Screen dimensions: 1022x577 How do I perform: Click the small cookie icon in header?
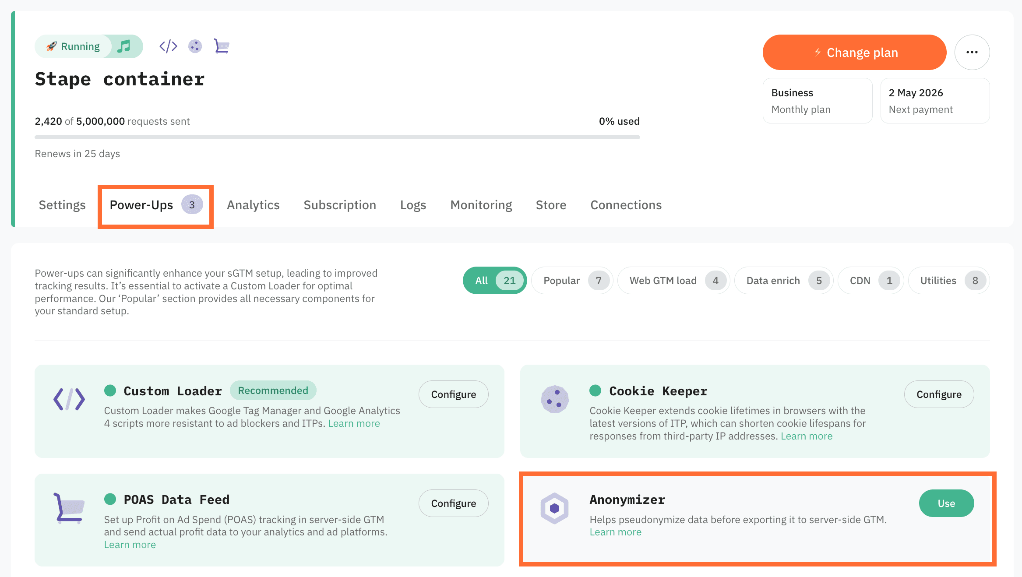(x=195, y=46)
